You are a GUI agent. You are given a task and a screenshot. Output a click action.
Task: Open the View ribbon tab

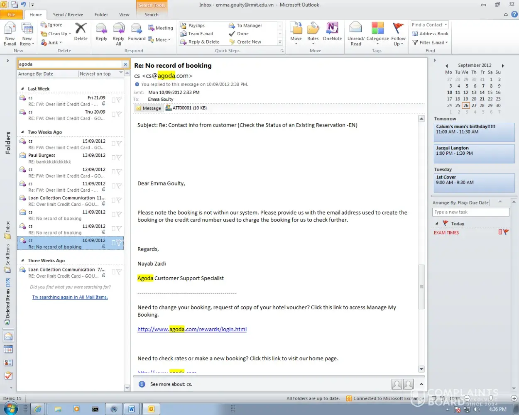click(124, 15)
